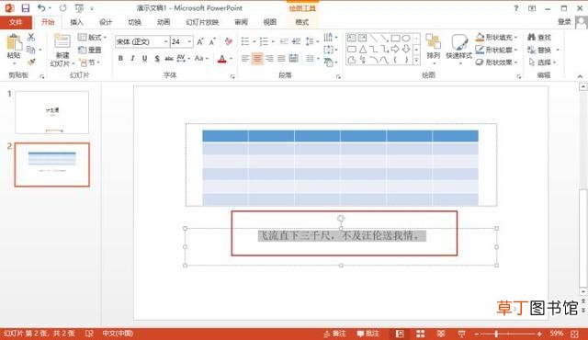Decrease font size with the small A icon

(x=212, y=41)
